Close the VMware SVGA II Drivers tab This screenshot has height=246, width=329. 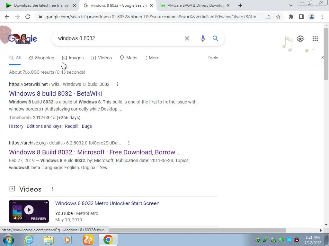pos(228,5)
